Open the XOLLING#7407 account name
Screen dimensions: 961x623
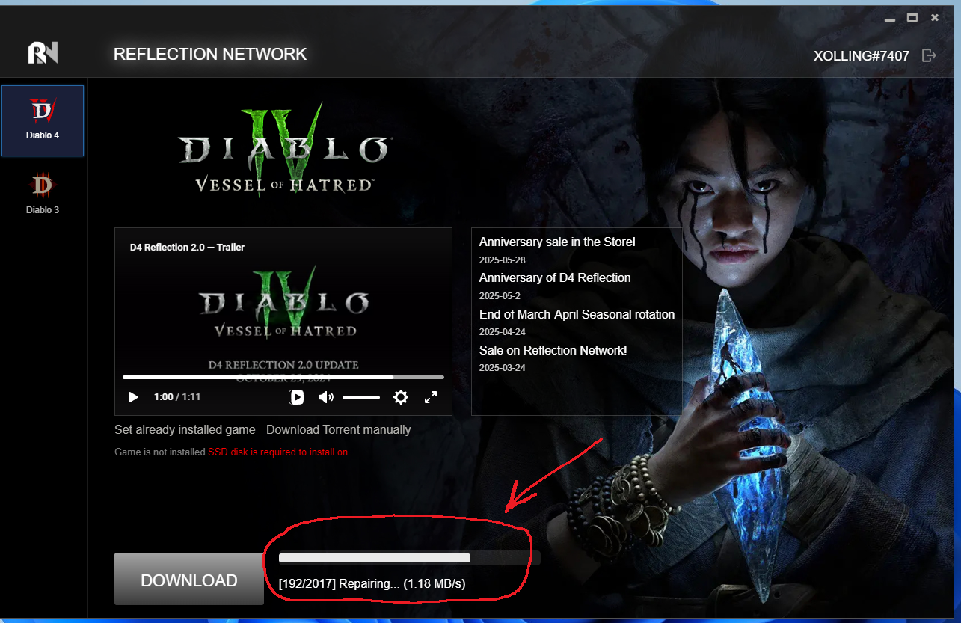click(x=861, y=56)
